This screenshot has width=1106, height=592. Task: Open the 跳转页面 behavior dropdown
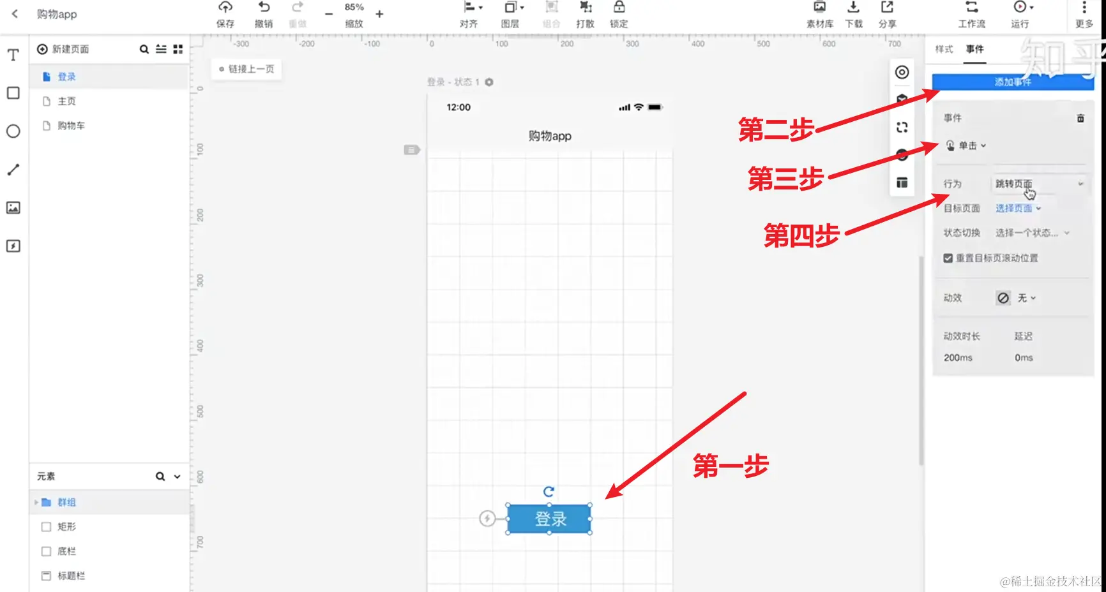(1039, 184)
